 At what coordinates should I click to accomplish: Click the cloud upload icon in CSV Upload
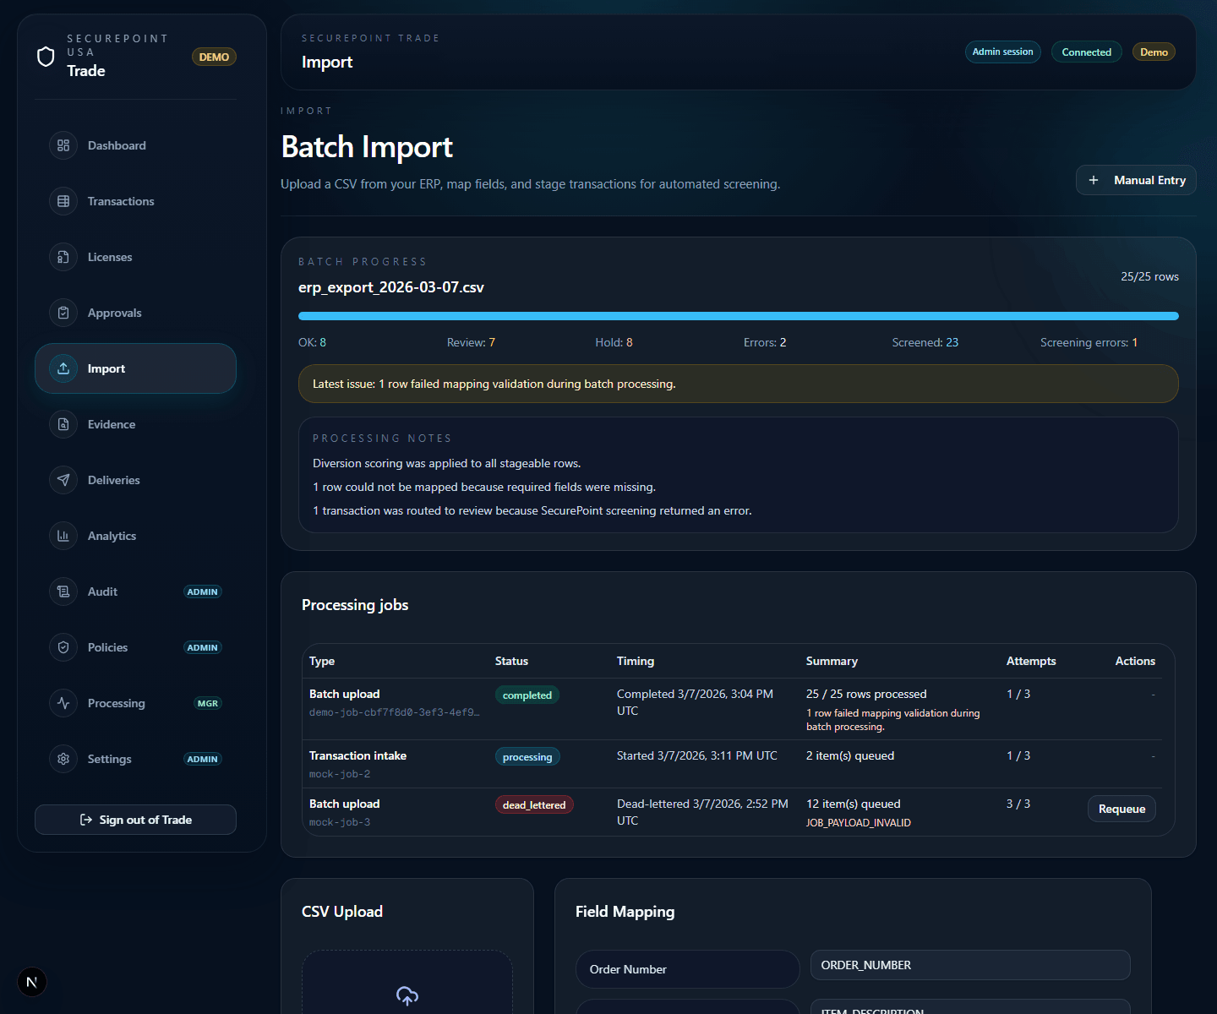407,995
